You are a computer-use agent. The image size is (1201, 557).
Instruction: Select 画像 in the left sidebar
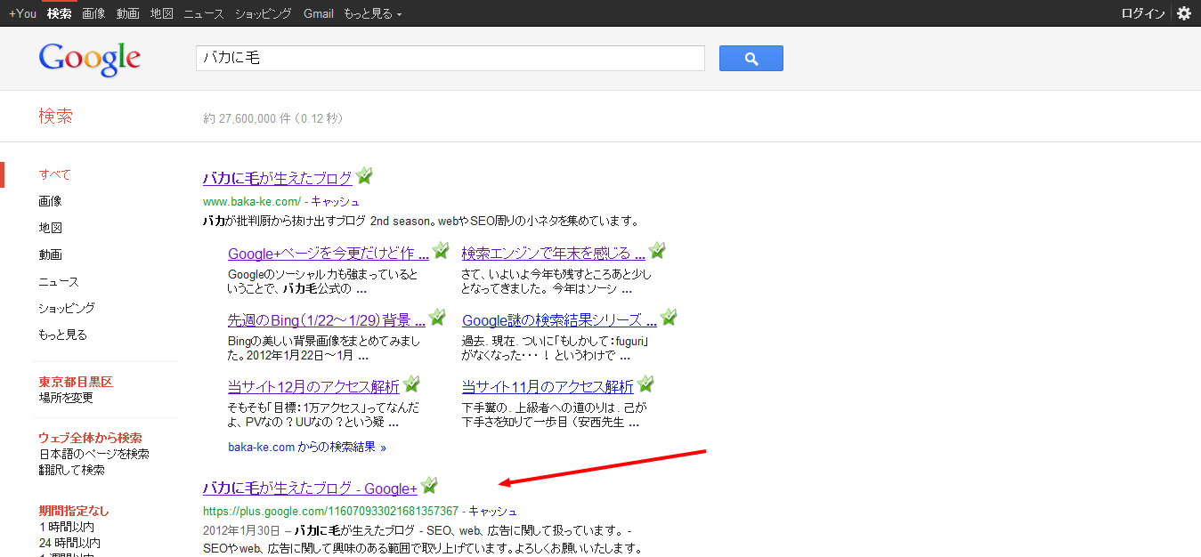(50, 201)
